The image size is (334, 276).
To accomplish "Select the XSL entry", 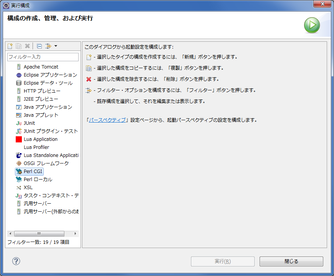I will [28, 188].
